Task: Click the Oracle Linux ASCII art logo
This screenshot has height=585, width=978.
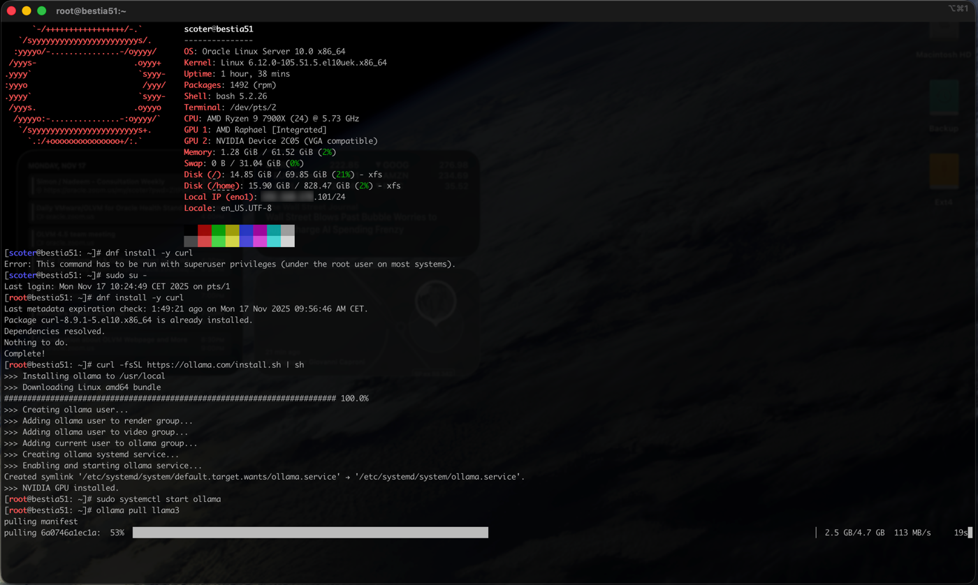Action: (85, 85)
